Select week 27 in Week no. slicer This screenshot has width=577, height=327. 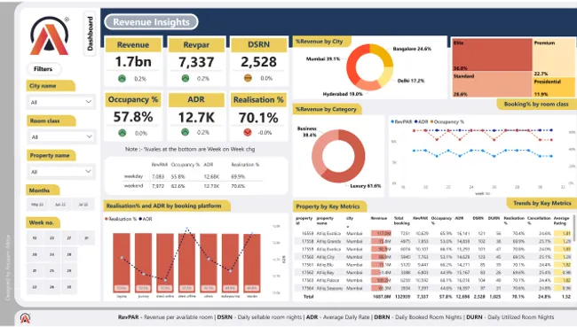point(69,238)
